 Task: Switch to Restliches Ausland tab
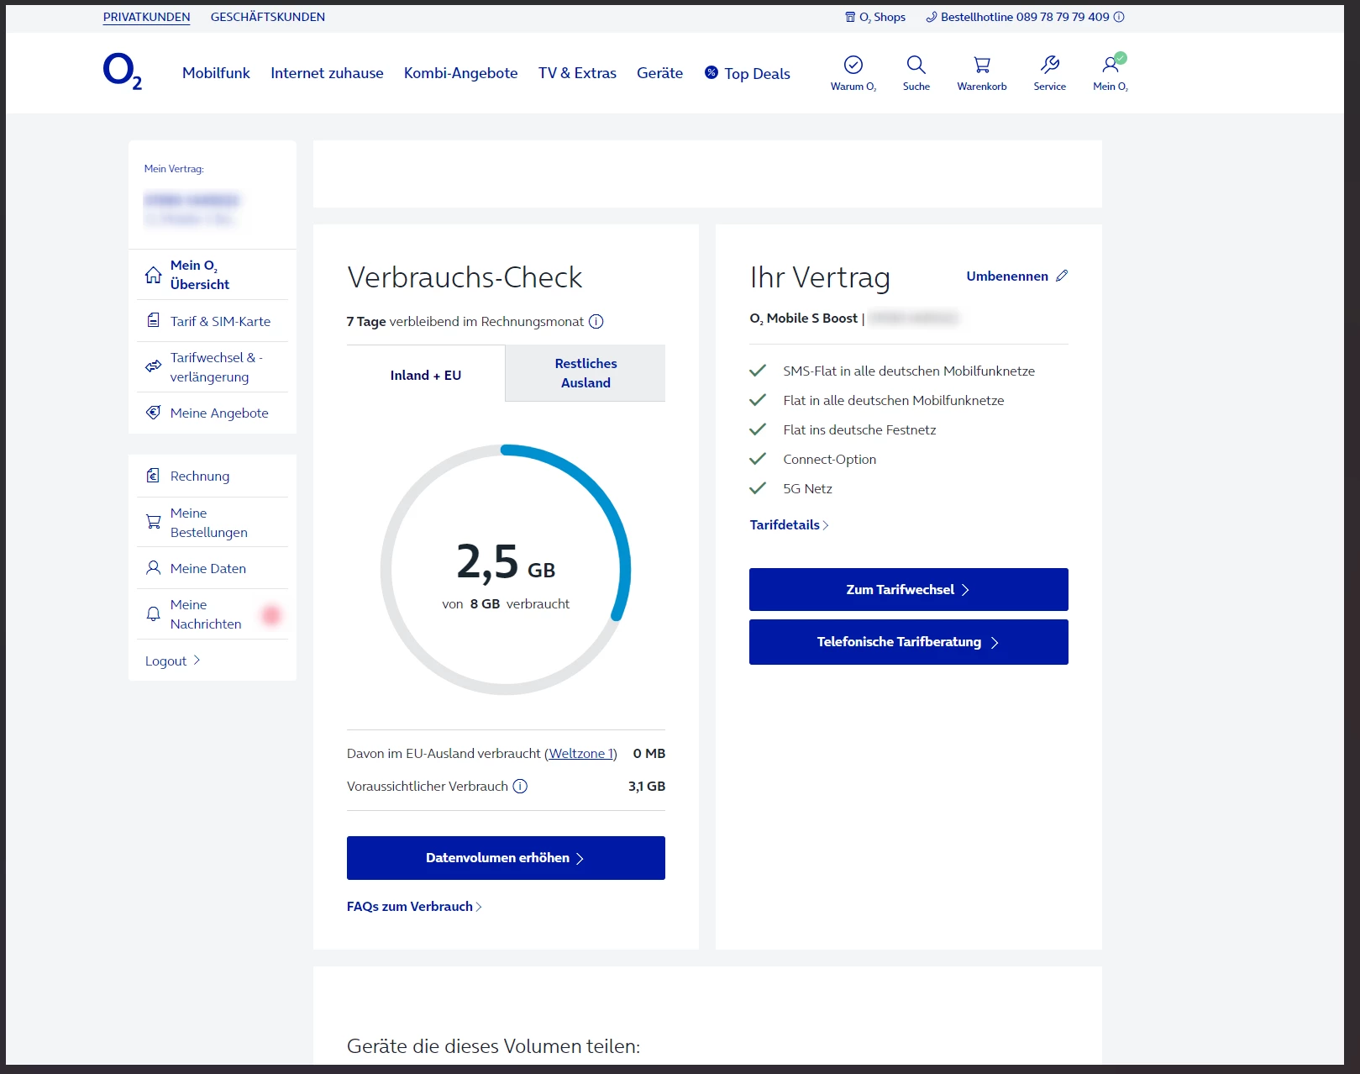[x=585, y=373]
